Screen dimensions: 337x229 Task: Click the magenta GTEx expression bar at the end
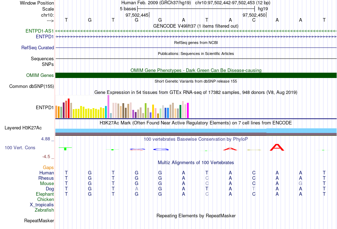(188, 110)
